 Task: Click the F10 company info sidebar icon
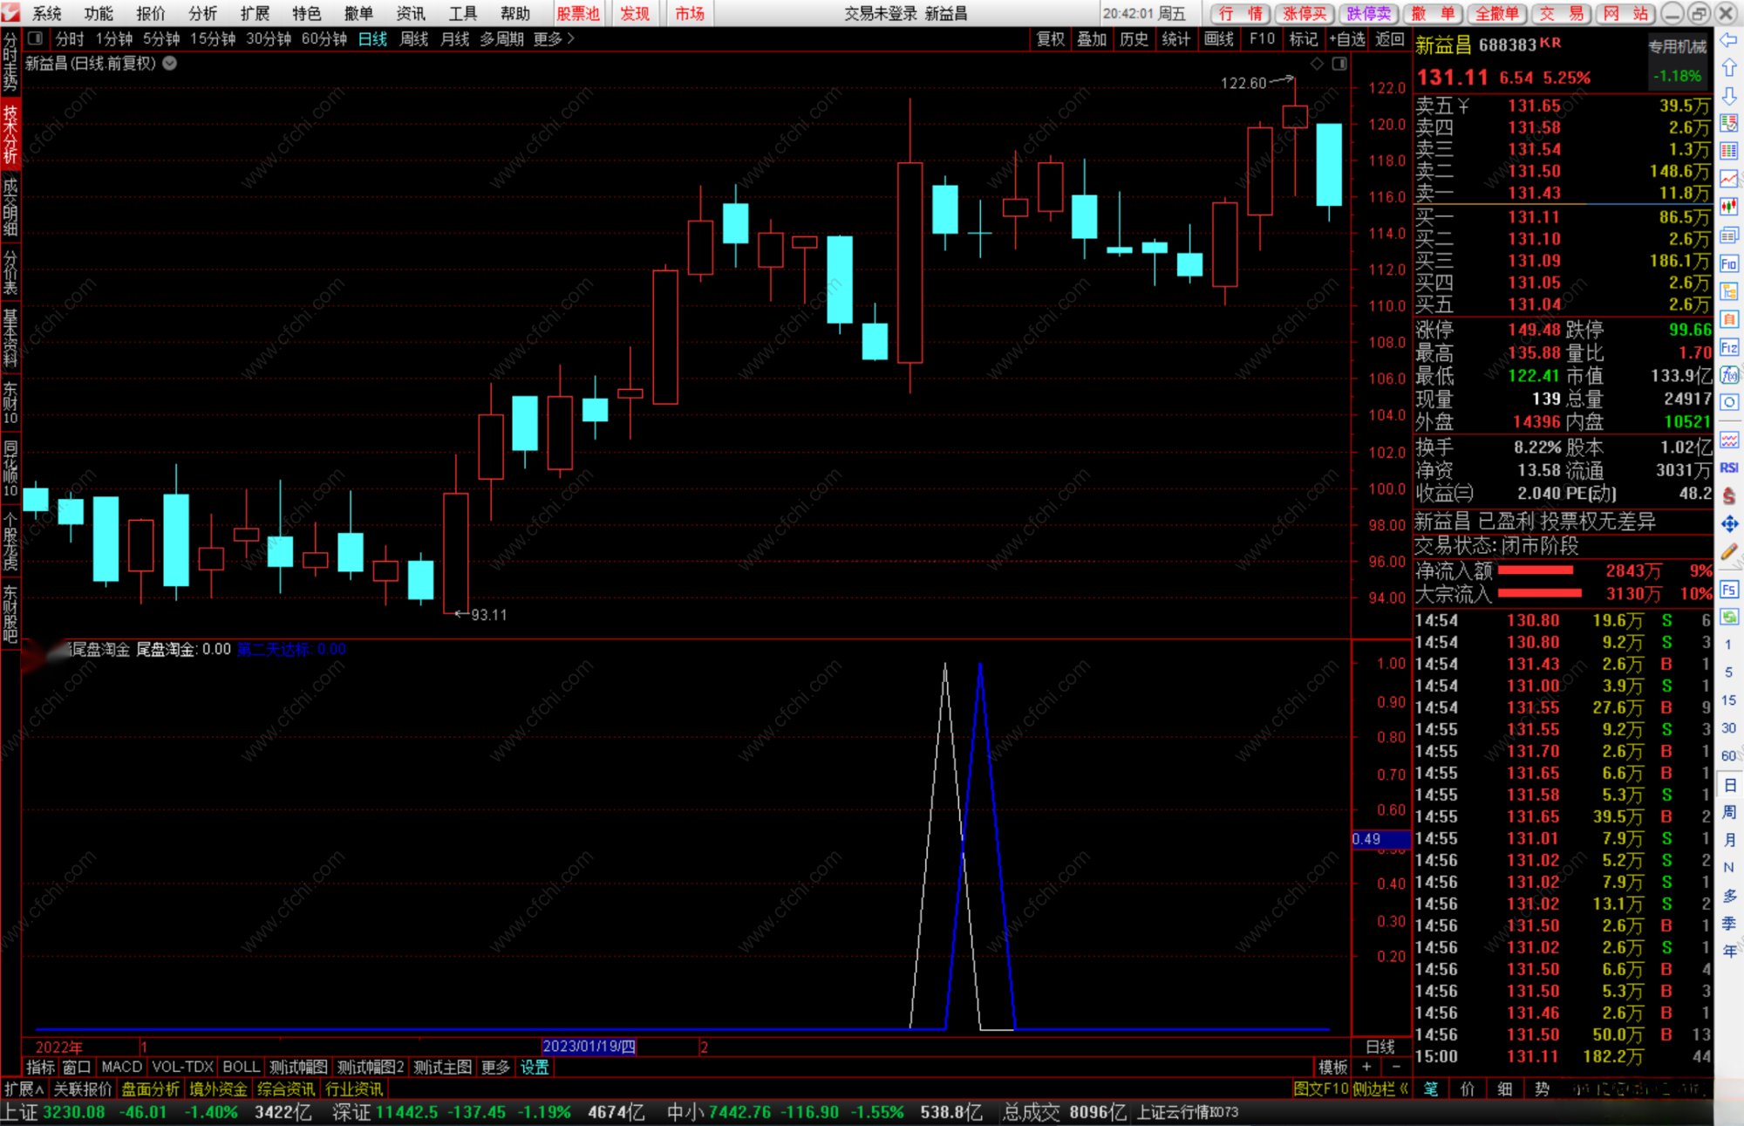click(x=1728, y=263)
